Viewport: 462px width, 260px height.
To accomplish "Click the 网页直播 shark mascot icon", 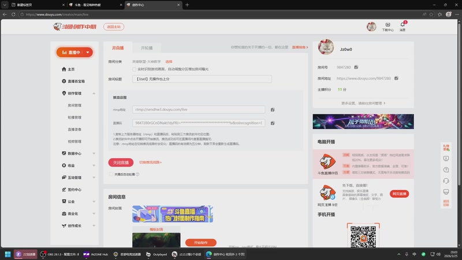I will tap(327, 192).
